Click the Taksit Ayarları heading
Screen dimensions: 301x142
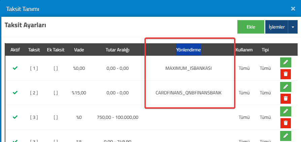[x=25, y=25]
